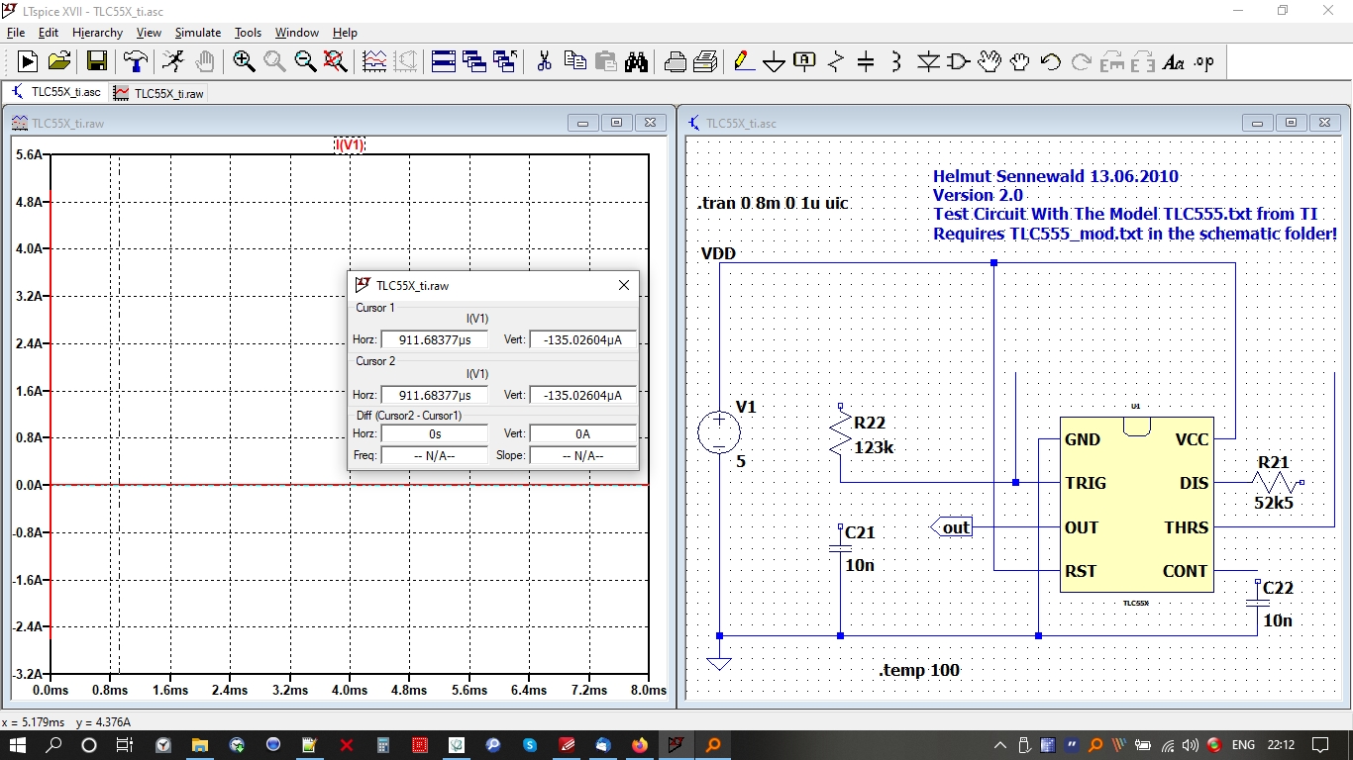Click the I(V1) trace label on plot
Viewport: 1353px width, 760px height.
350,144
